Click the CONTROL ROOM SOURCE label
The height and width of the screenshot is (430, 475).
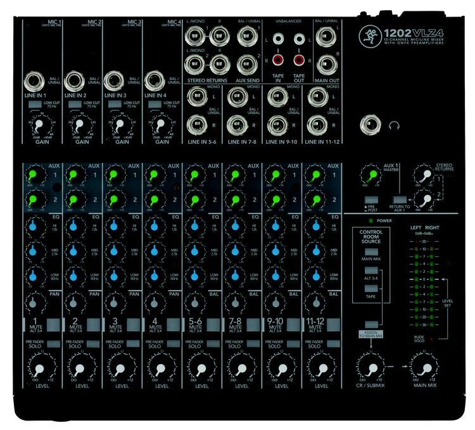click(x=371, y=236)
